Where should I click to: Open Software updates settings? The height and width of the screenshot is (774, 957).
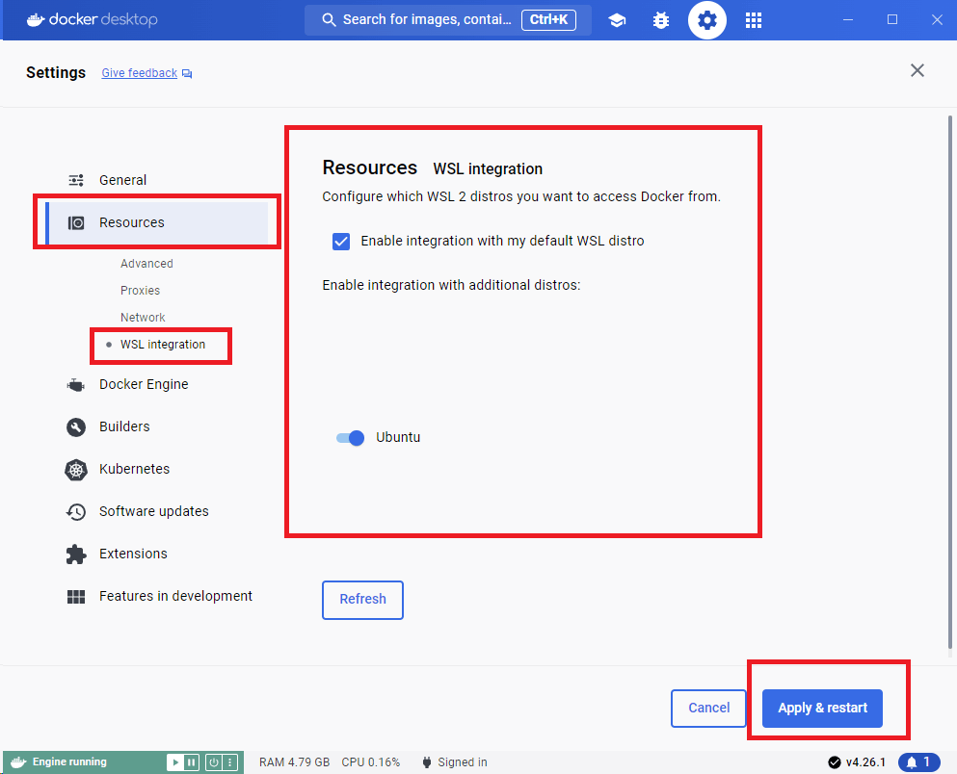coord(154,511)
